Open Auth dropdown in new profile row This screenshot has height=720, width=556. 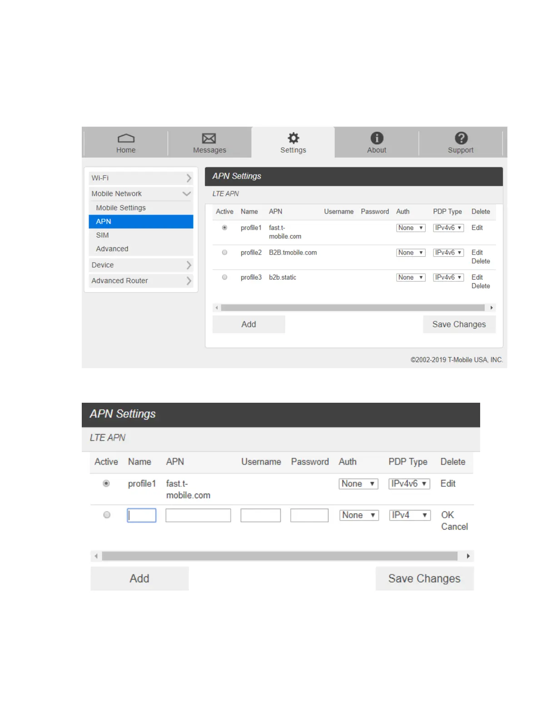coord(359,515)
